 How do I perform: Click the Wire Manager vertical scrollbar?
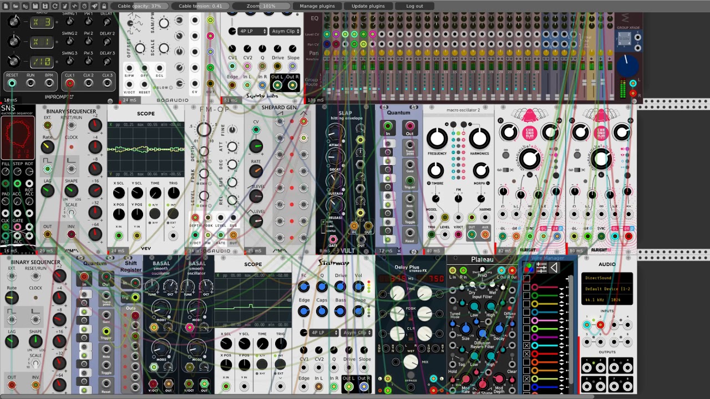[571, 329]
